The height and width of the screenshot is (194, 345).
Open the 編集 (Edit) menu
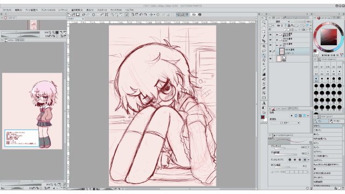tap(18, 10)
